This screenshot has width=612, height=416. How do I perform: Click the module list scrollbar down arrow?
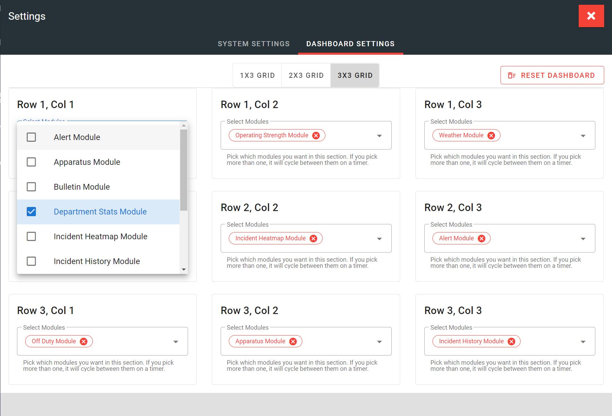[x=184, y=270]
